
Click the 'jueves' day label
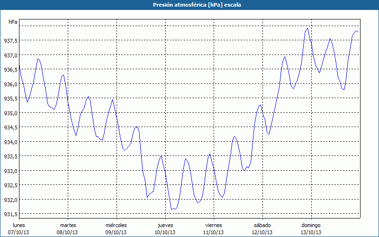(165, 225)
